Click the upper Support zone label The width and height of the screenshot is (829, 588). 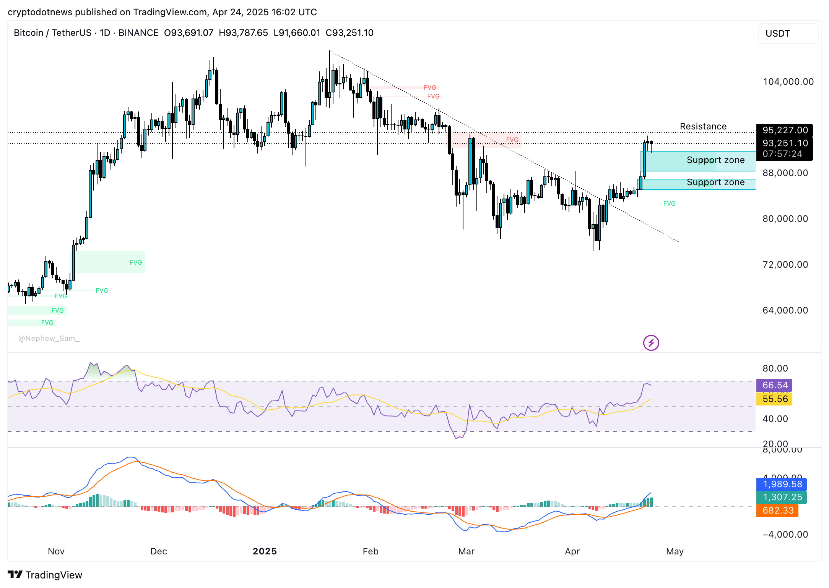[716, 160]
